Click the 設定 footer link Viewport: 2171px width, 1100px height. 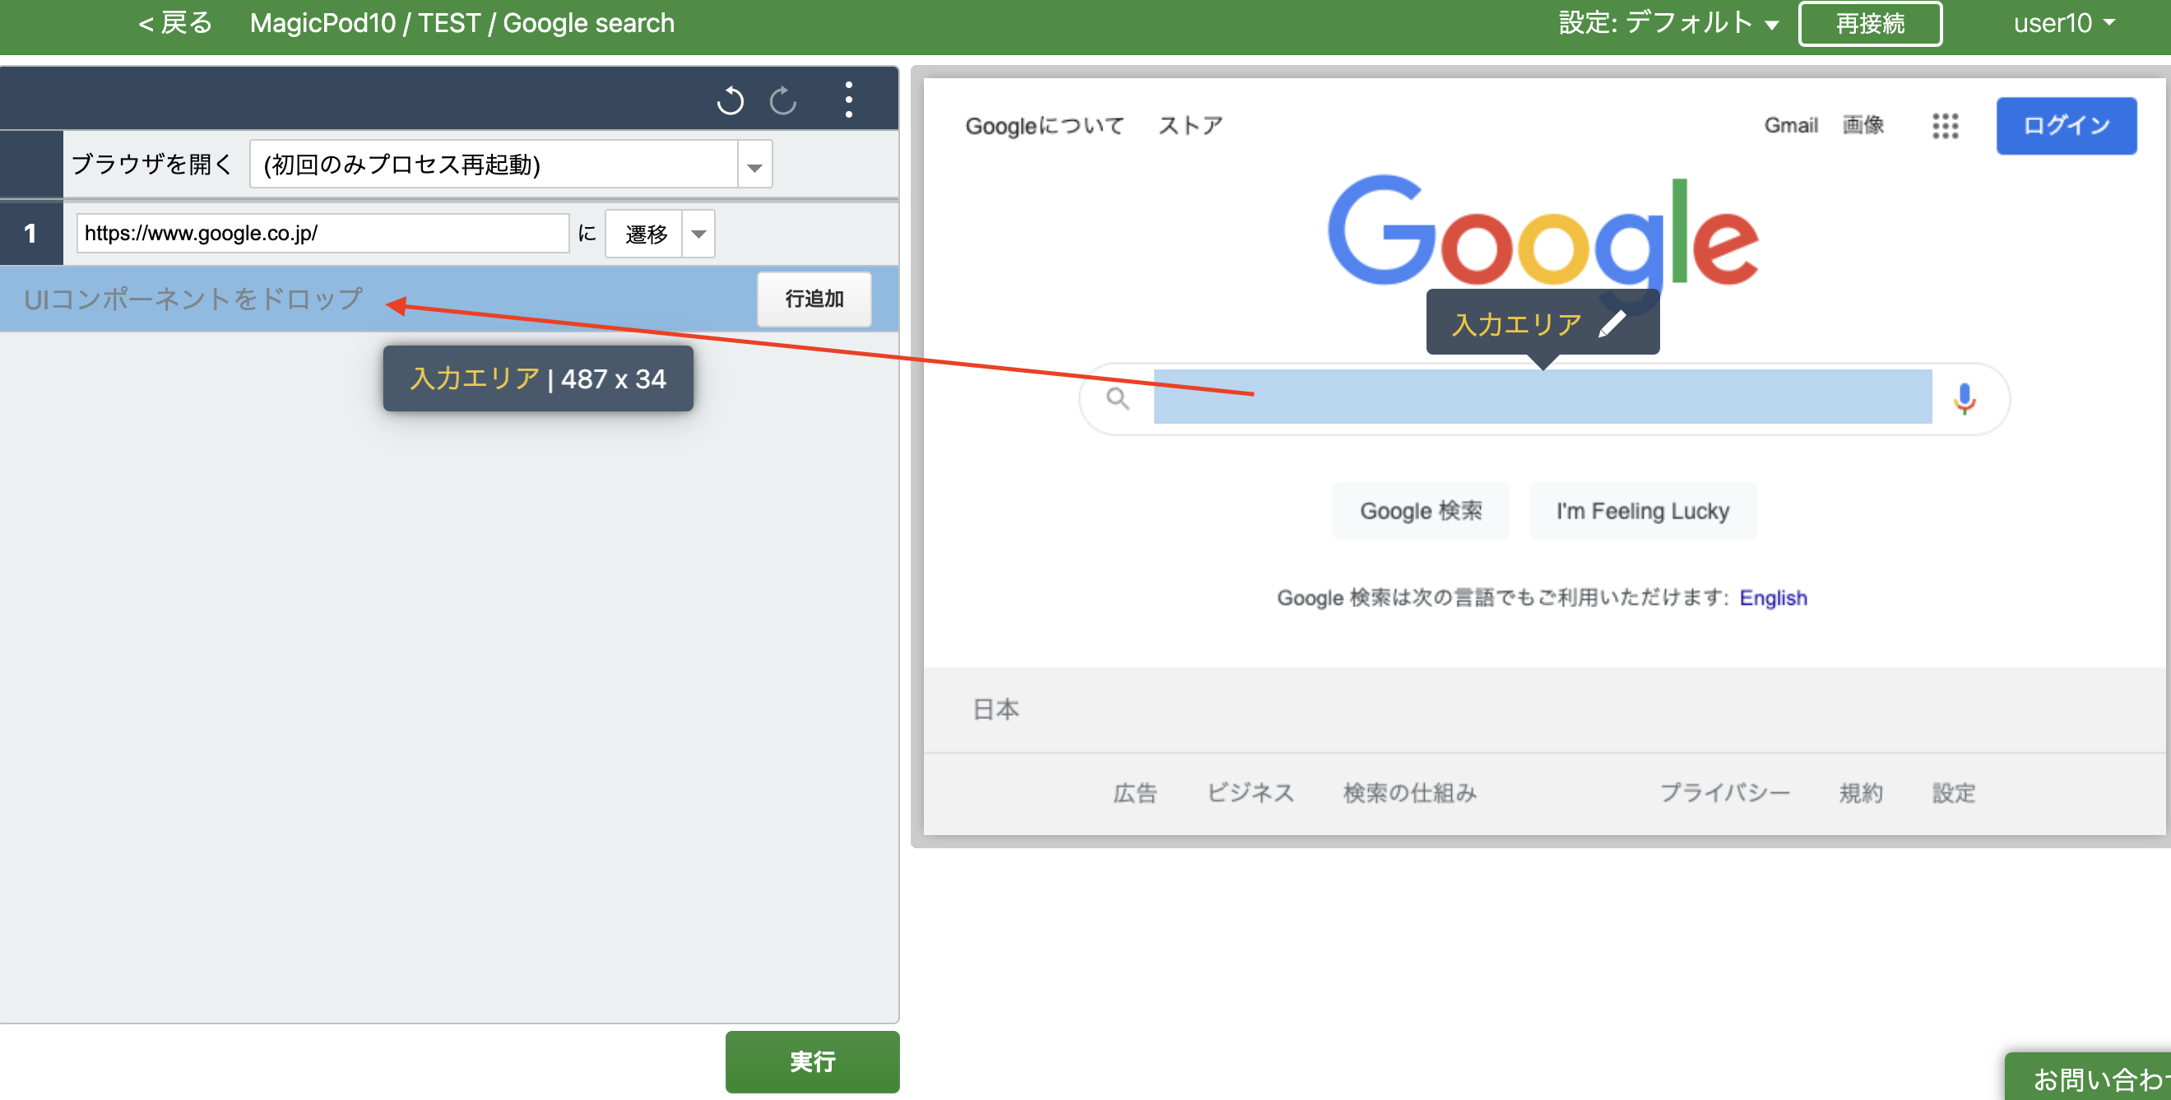click(x=1954, y=793)
